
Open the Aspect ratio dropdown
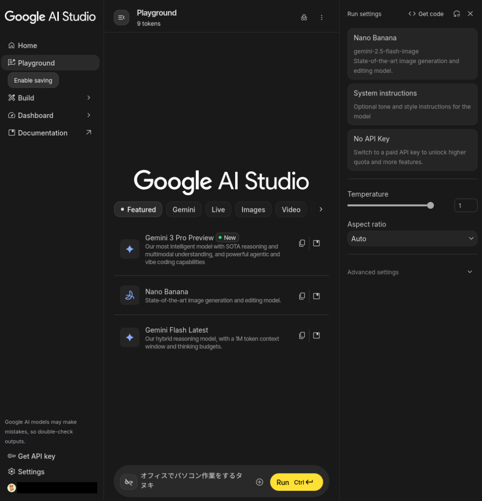click(x=412, y=239)
